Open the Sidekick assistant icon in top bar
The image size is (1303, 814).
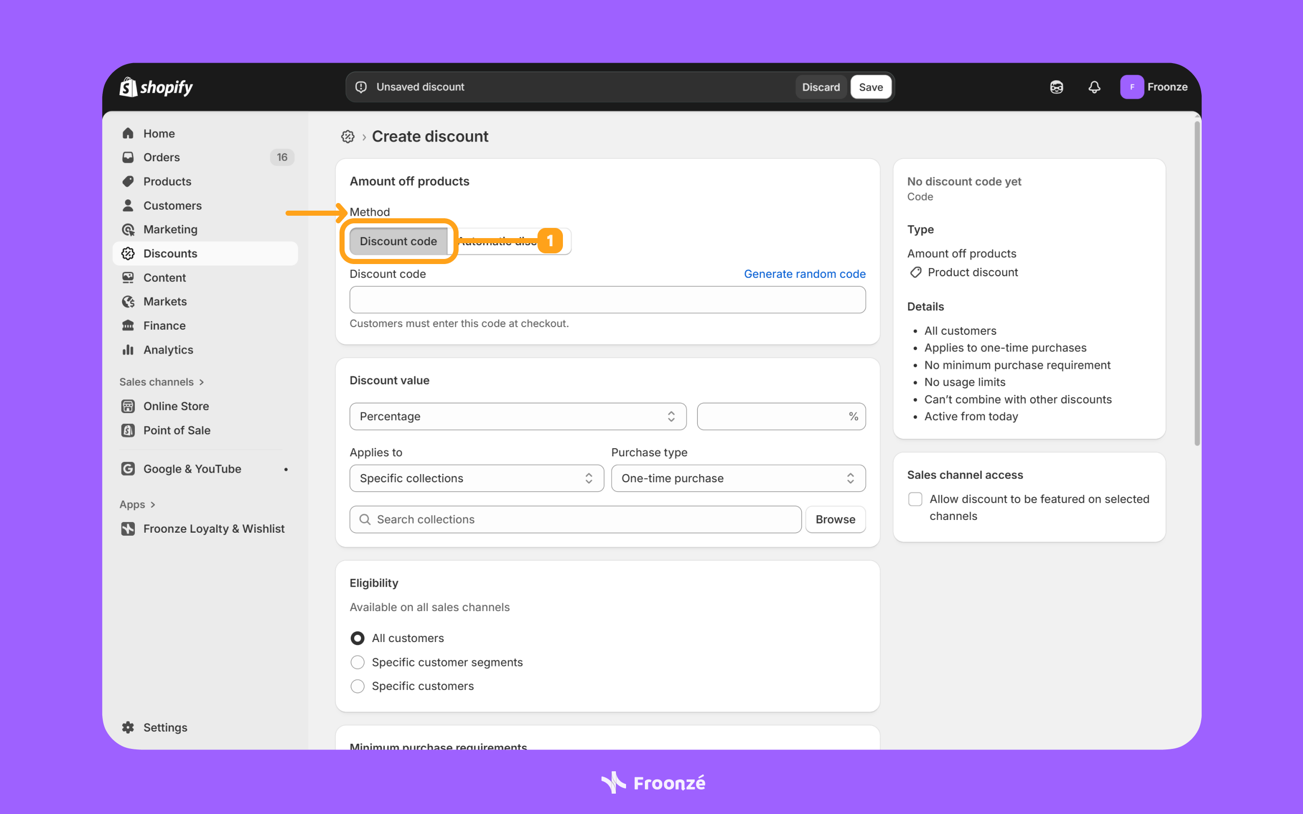coord(1057,87)
